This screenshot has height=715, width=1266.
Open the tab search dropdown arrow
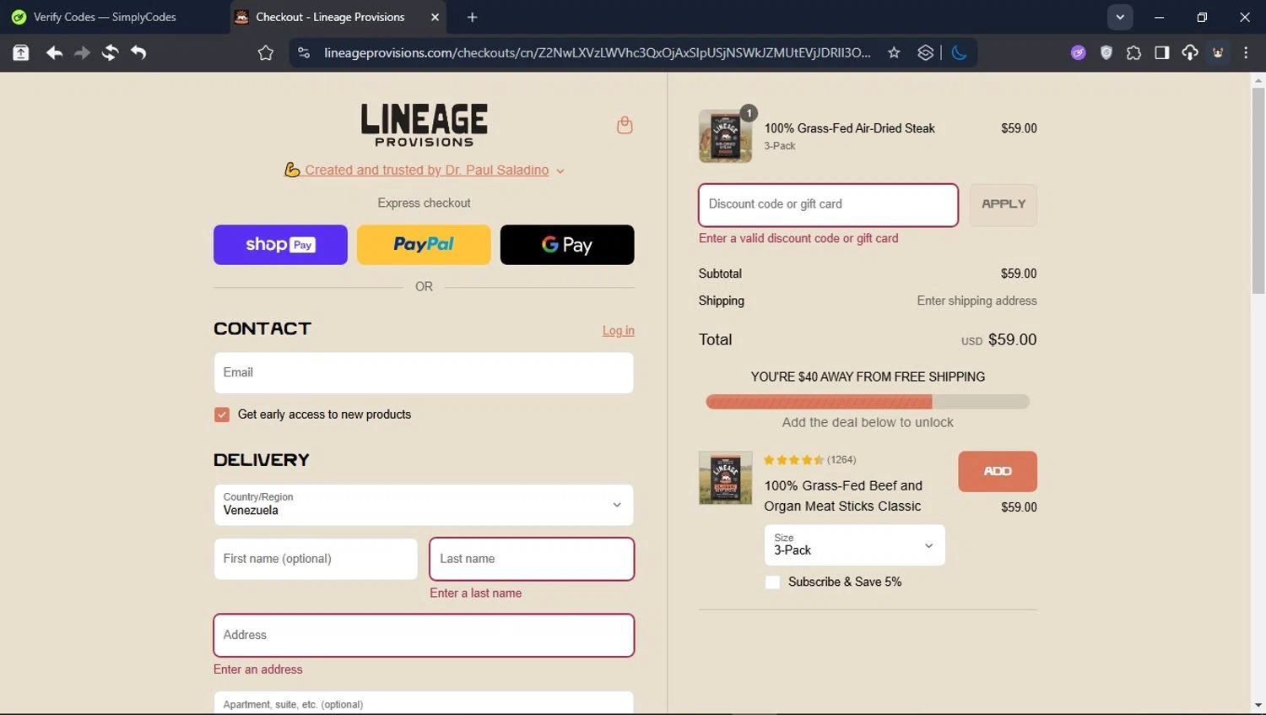(x=1120, y=17)
